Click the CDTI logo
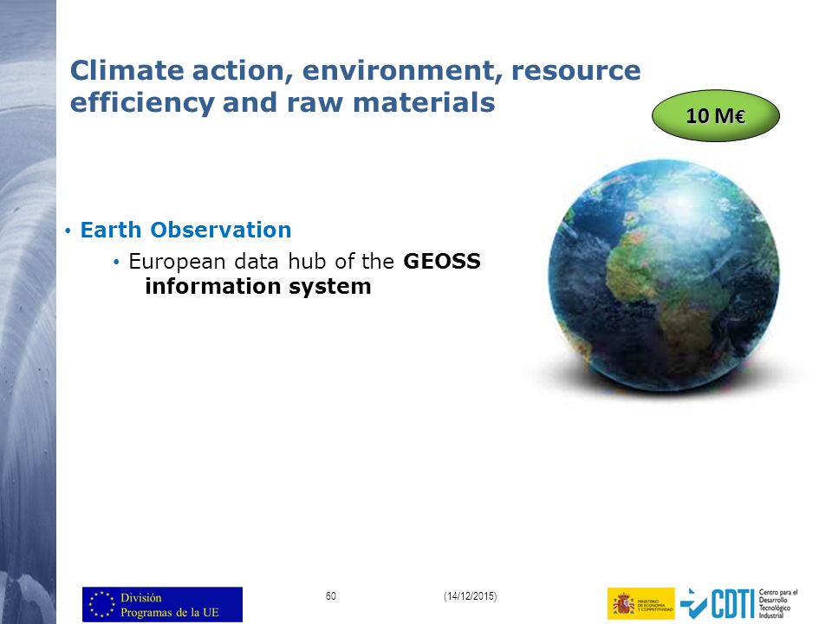Viewport: 832px width, 624px height. 718,604
